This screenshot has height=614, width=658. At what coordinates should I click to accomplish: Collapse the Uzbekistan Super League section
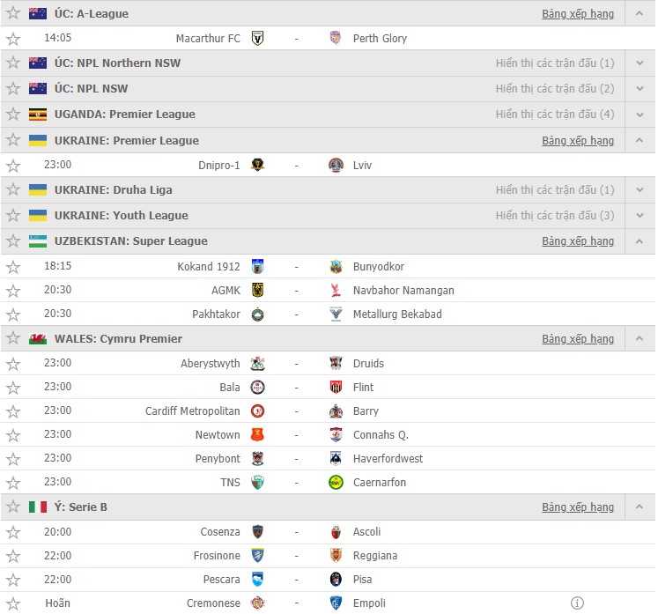[640, 241]
